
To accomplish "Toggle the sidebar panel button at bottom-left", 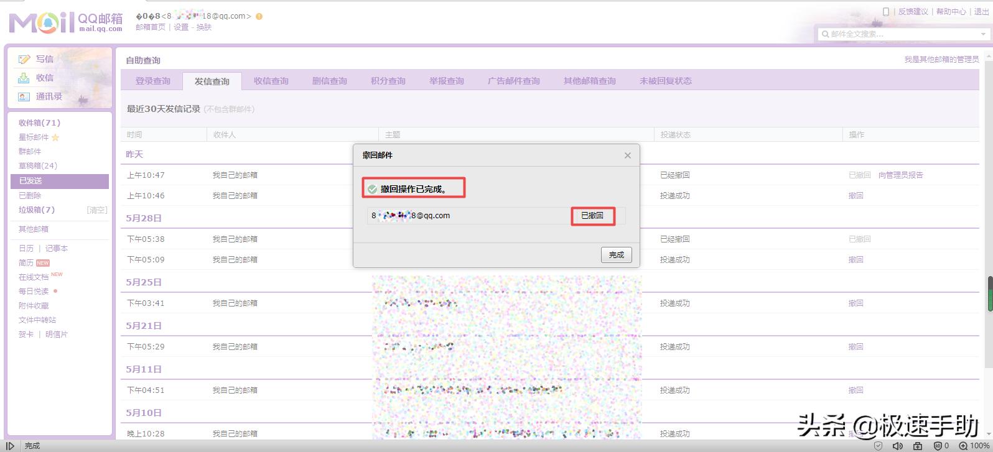I will point(10,446).
